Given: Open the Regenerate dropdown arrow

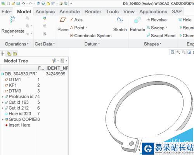Looking at the screenshot, I should click(x=13, y=36).
